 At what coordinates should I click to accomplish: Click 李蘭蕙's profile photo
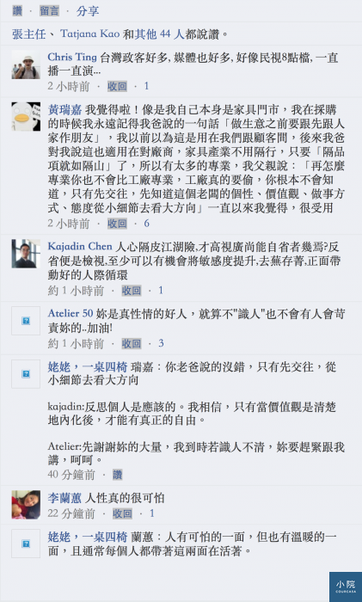click(26, 505)
